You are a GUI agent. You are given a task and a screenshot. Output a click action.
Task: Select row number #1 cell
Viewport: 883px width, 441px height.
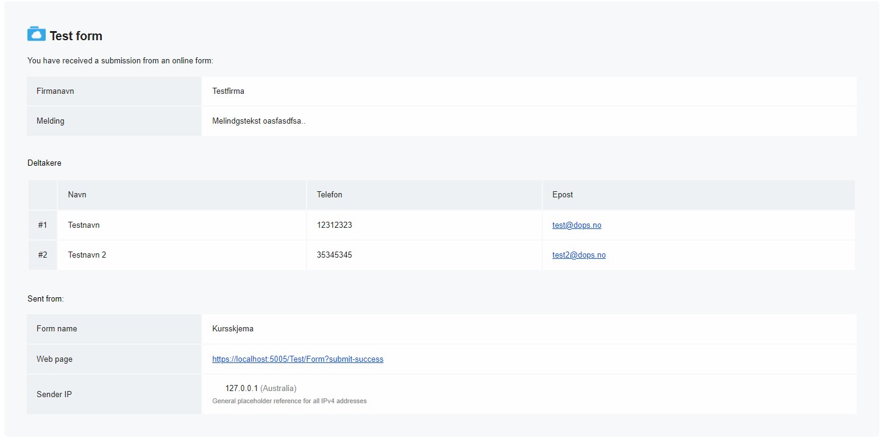tap(43, 225)
